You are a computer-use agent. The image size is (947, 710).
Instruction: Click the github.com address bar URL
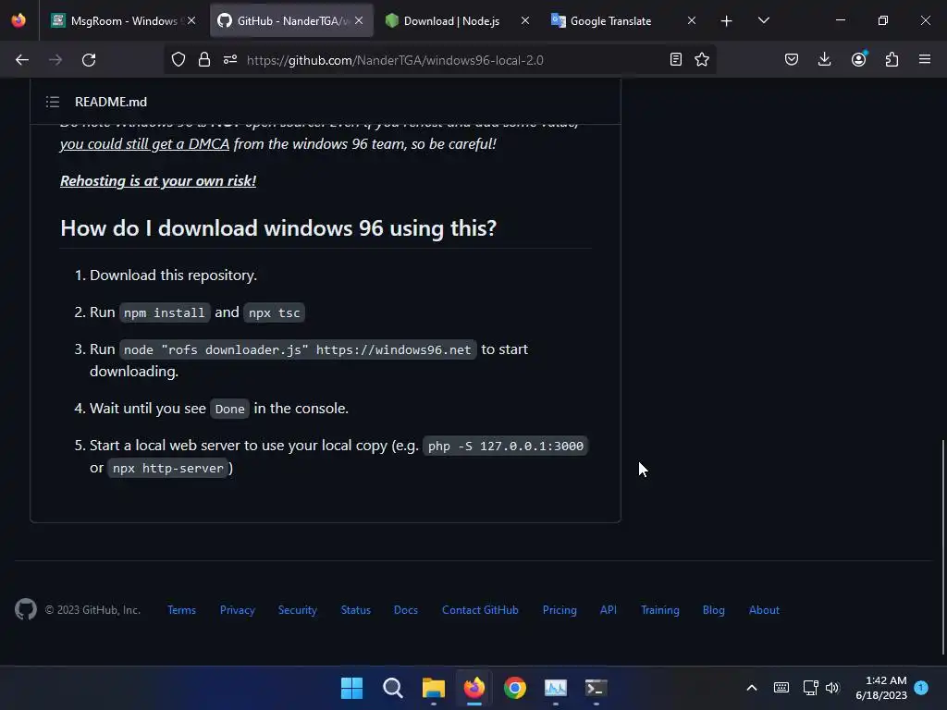tap(395, 60)
